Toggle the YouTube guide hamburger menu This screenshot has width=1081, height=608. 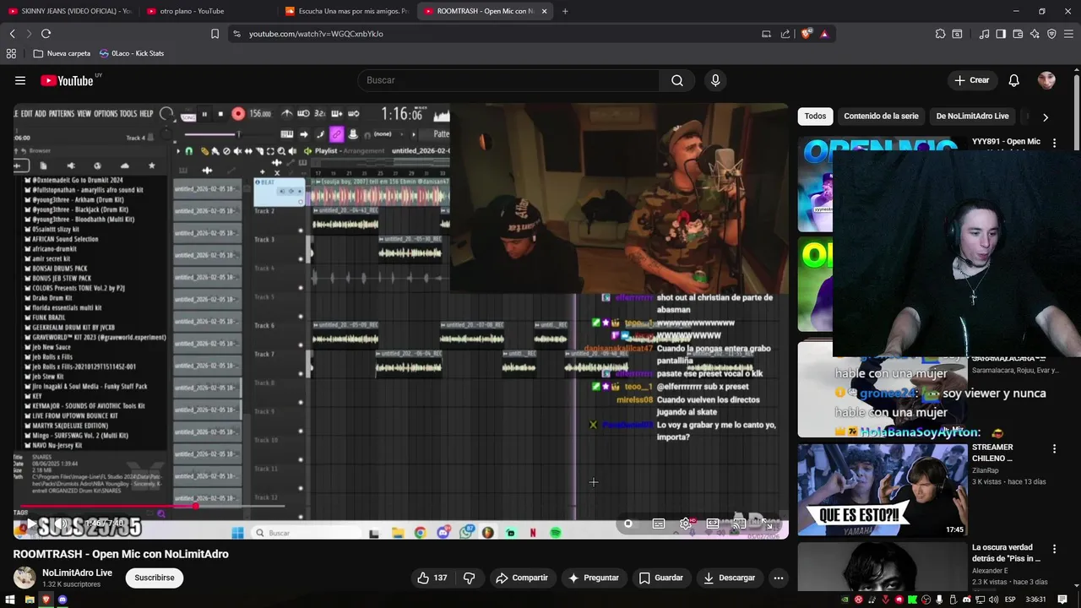[x=20, y=80]
